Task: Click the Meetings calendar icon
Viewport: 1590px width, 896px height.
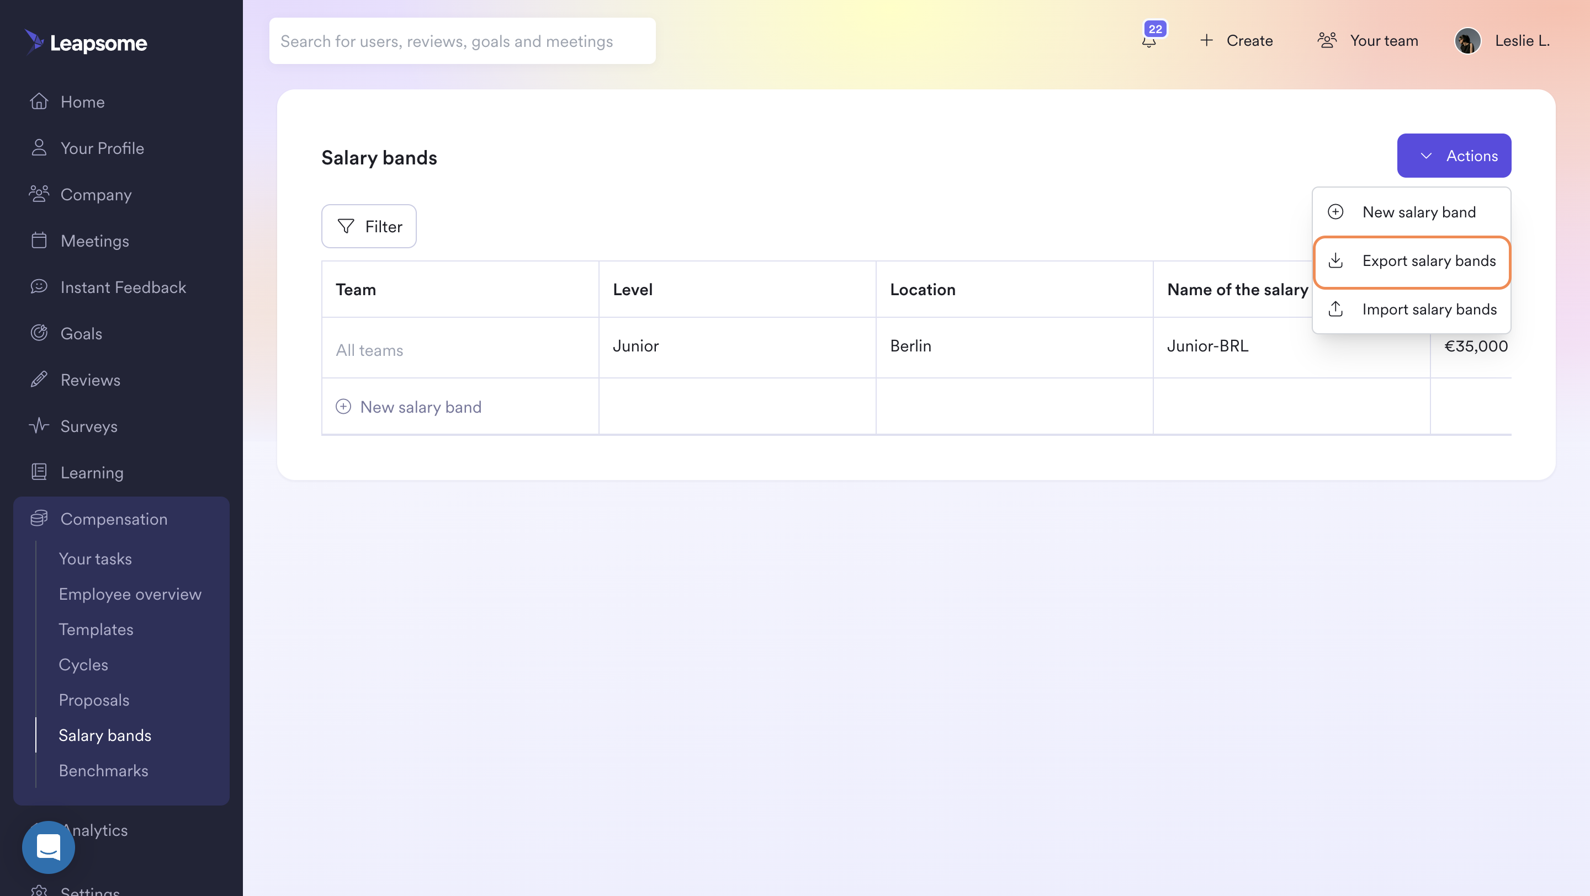Action: pyautogui.click(x=39, y=240)
